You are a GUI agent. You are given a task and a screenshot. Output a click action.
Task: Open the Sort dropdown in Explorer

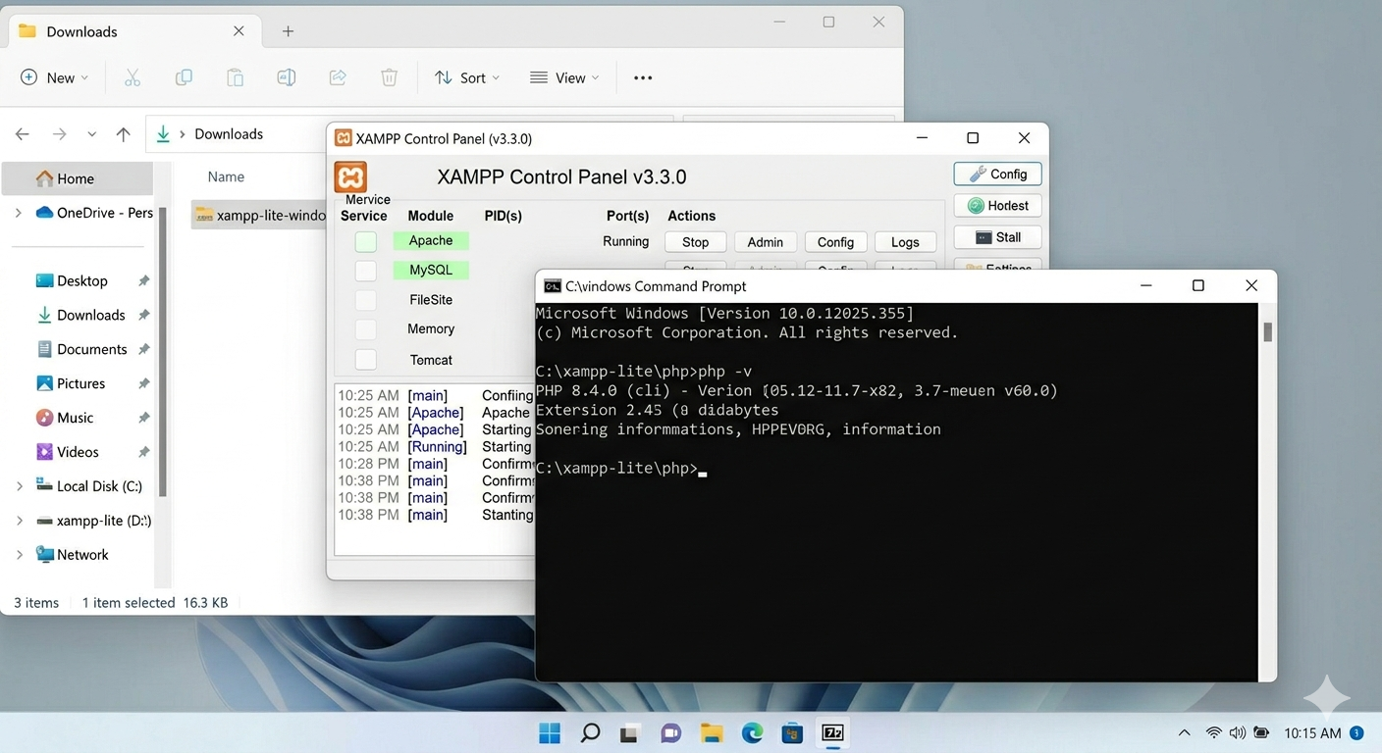point(467,77)
